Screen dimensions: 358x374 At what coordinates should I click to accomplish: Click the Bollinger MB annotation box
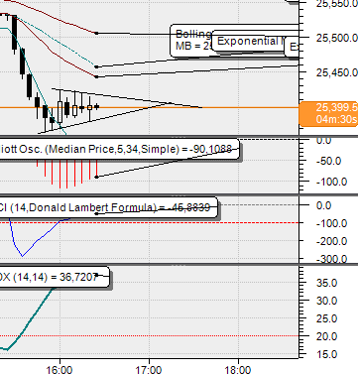click(x=191, y=40)
